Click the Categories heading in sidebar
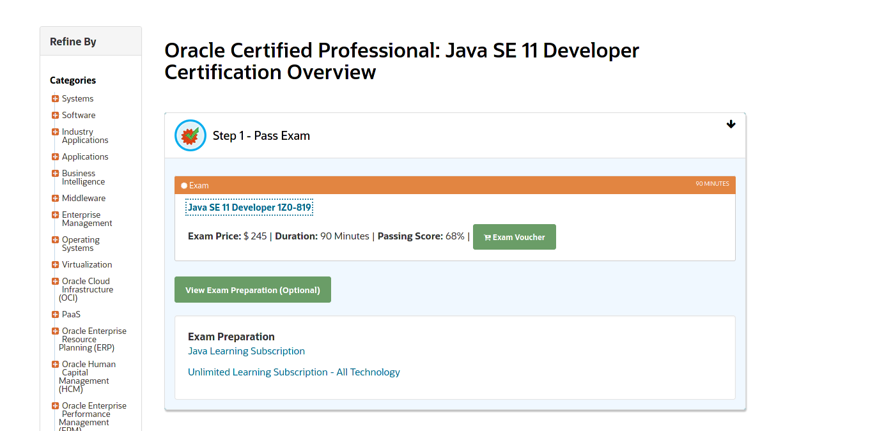This screenshot has height=431, width=877. click(73, 80)
